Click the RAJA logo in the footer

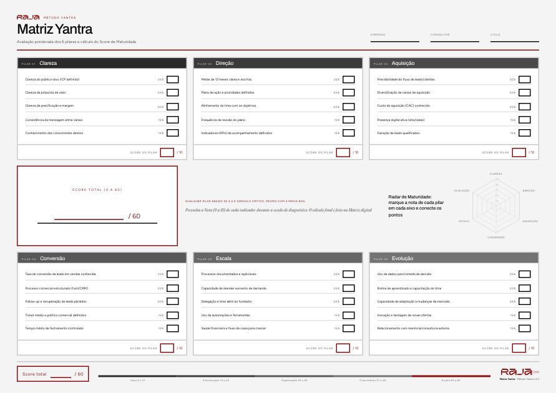tap(516, 372)
